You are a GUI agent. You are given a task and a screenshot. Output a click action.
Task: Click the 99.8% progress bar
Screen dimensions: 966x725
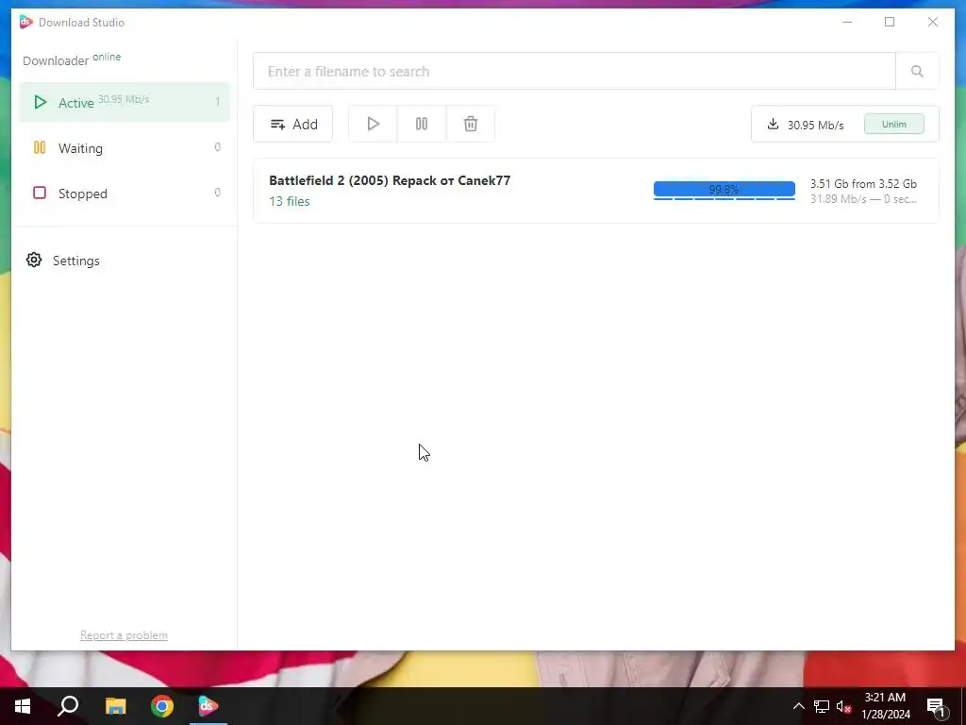point(724,191)
